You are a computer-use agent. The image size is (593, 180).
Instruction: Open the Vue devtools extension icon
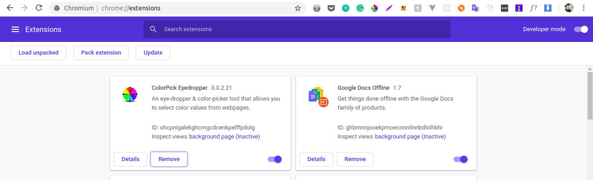[x=432, y=8]
